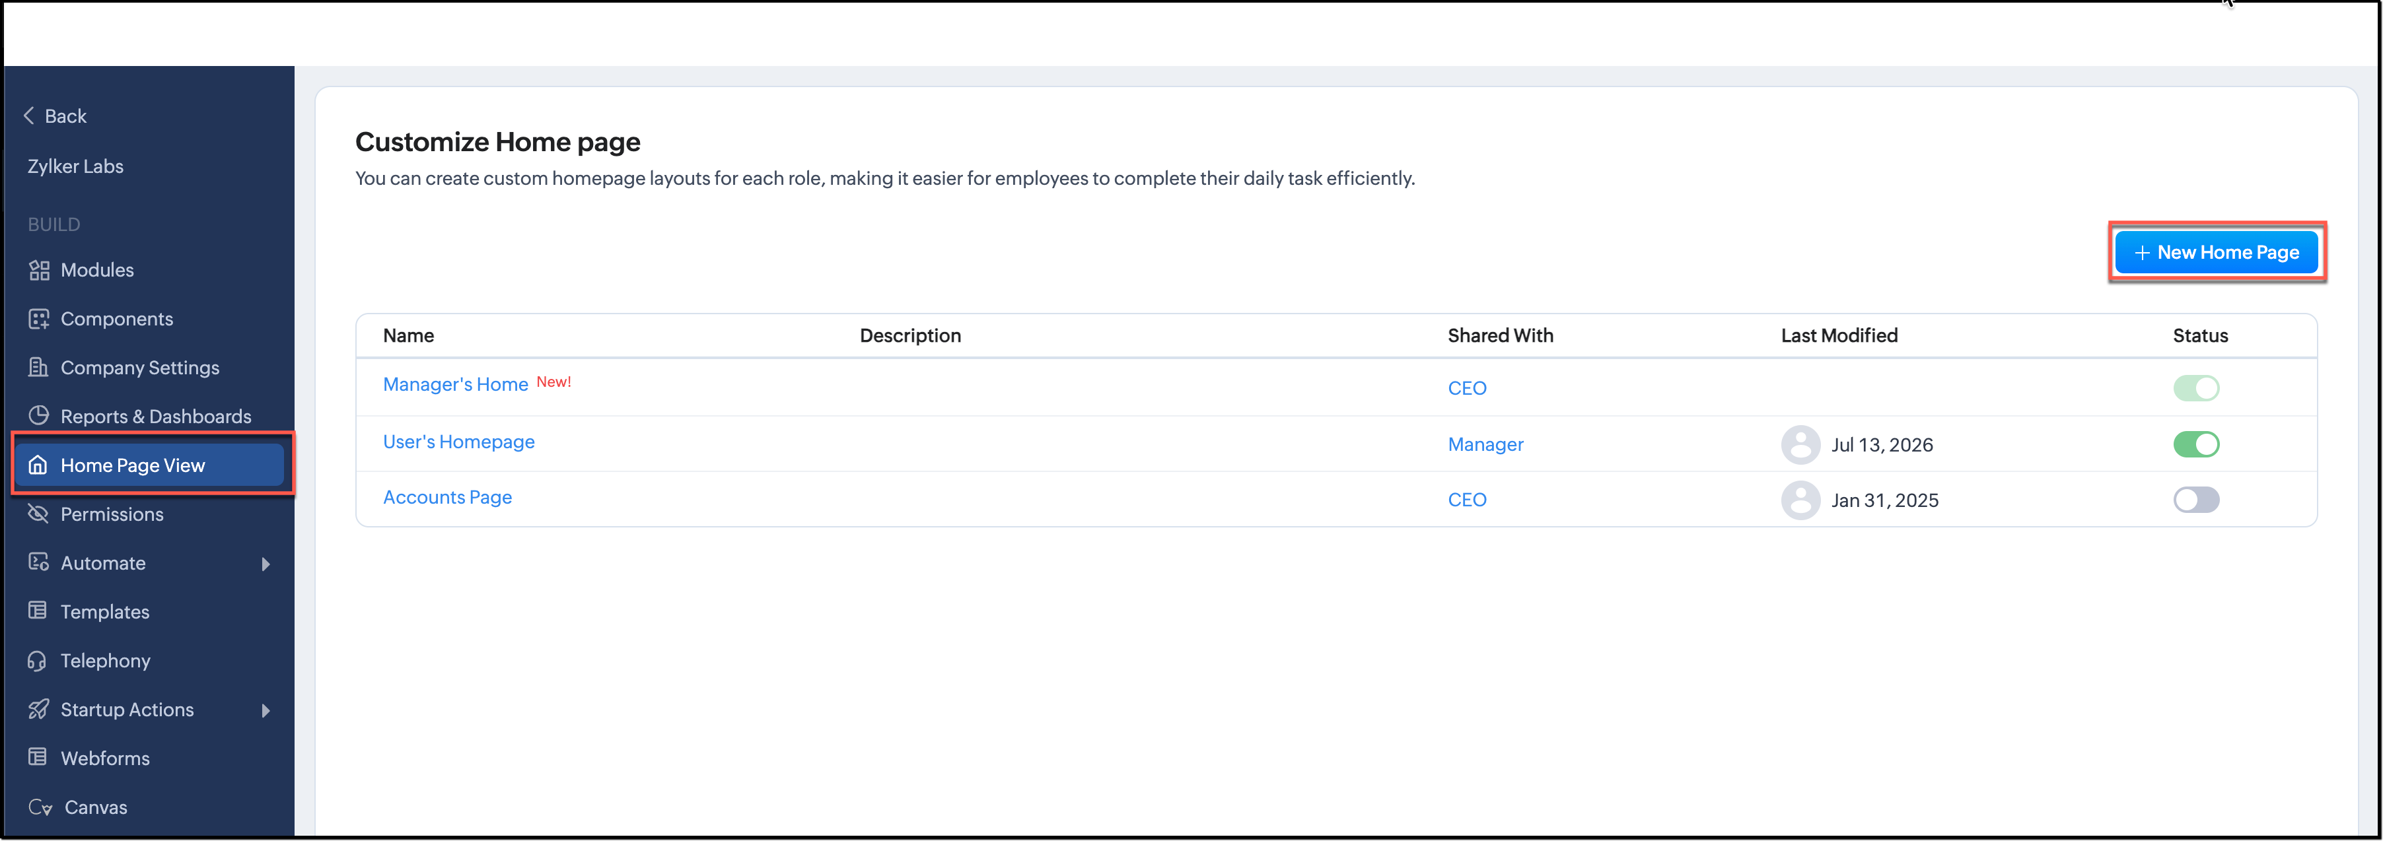Toggle status switch for Manager's Home
Image resolution: width=2383 pixels, height=841 pixels.
pyautogui.click(x=2195, y=388)
